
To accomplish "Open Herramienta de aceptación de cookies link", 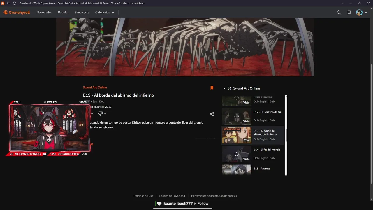I will point(214,196).
